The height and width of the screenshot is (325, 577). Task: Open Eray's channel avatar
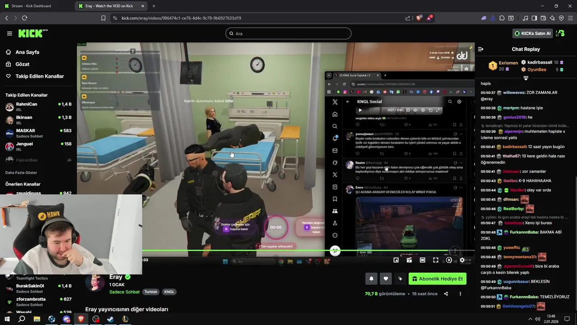[x=95, y=283]
